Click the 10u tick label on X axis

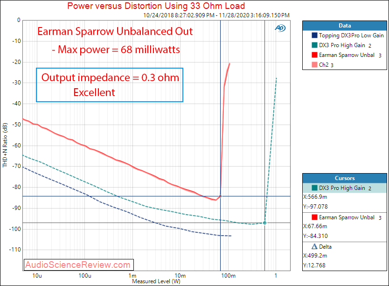(x=37, y=276)
